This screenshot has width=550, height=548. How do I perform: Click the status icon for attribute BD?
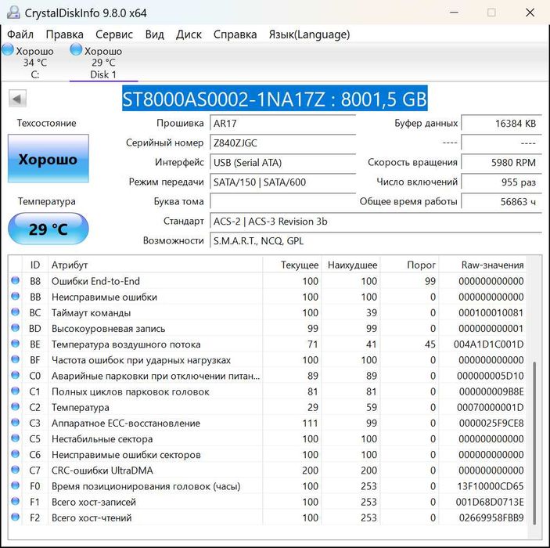click(15, 328)
